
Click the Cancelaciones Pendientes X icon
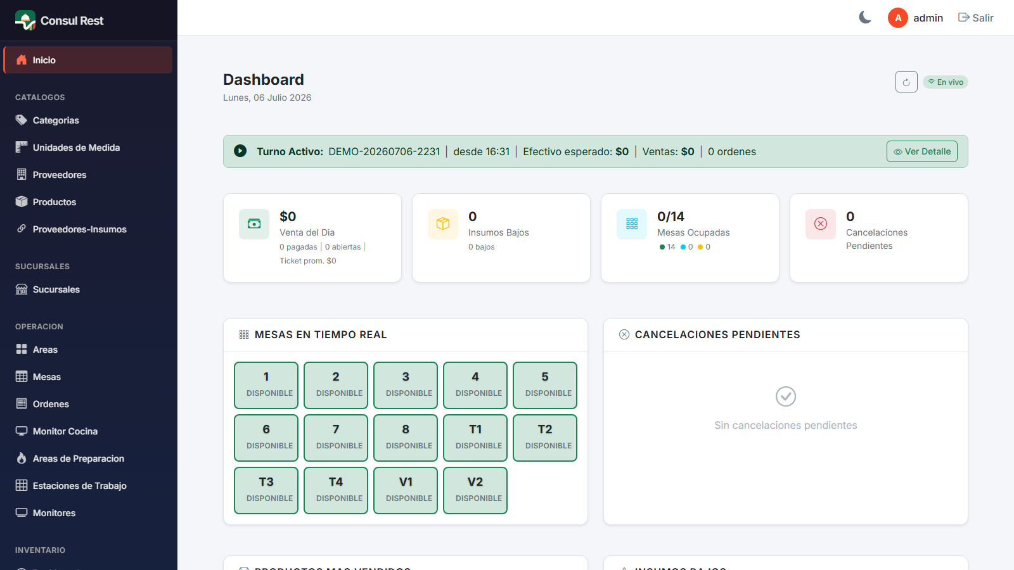821,224
